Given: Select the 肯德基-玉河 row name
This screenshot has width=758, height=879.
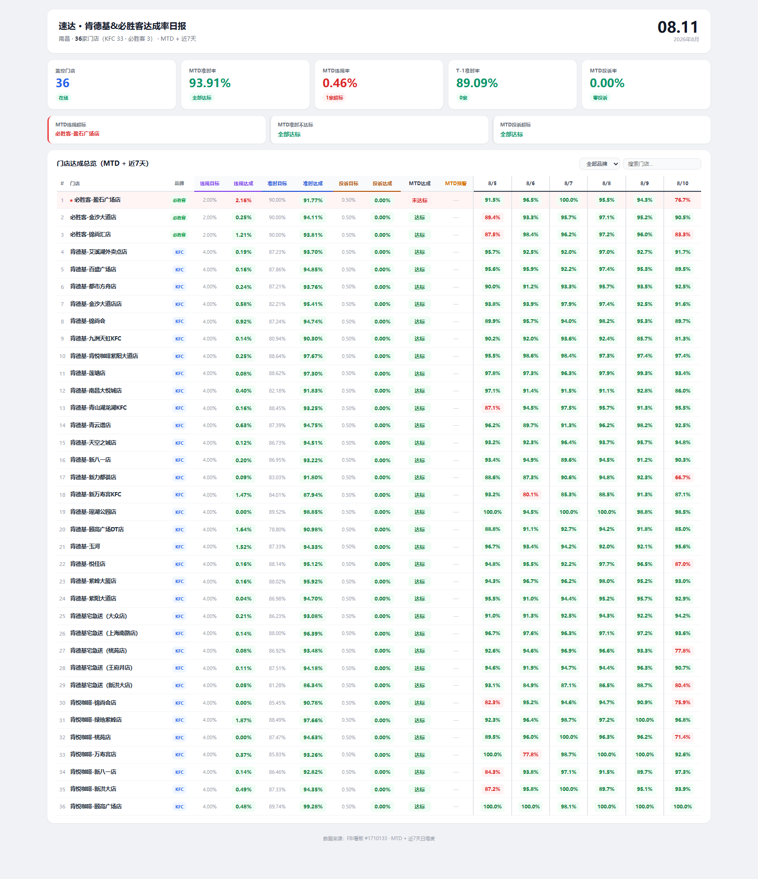Looking at the screenshot, I should [85, 547].
